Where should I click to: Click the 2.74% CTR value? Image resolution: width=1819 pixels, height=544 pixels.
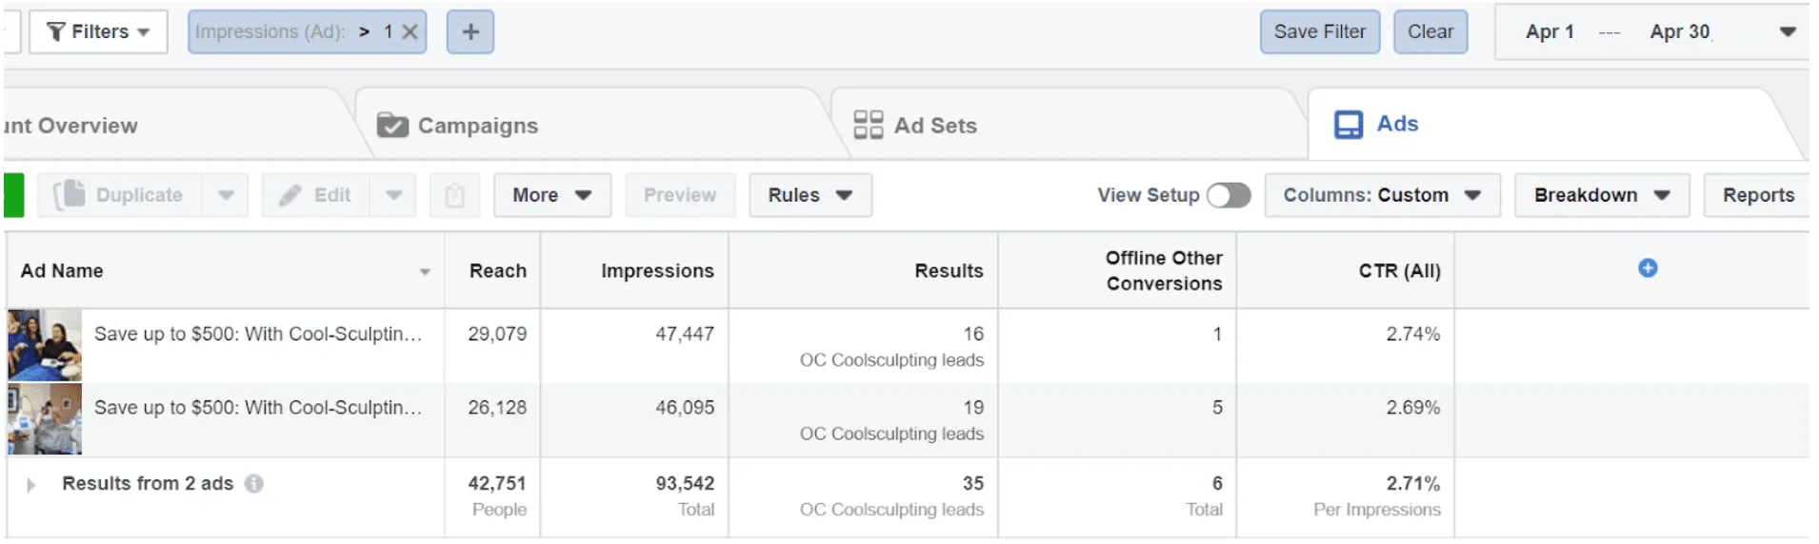click(1412, 334)
